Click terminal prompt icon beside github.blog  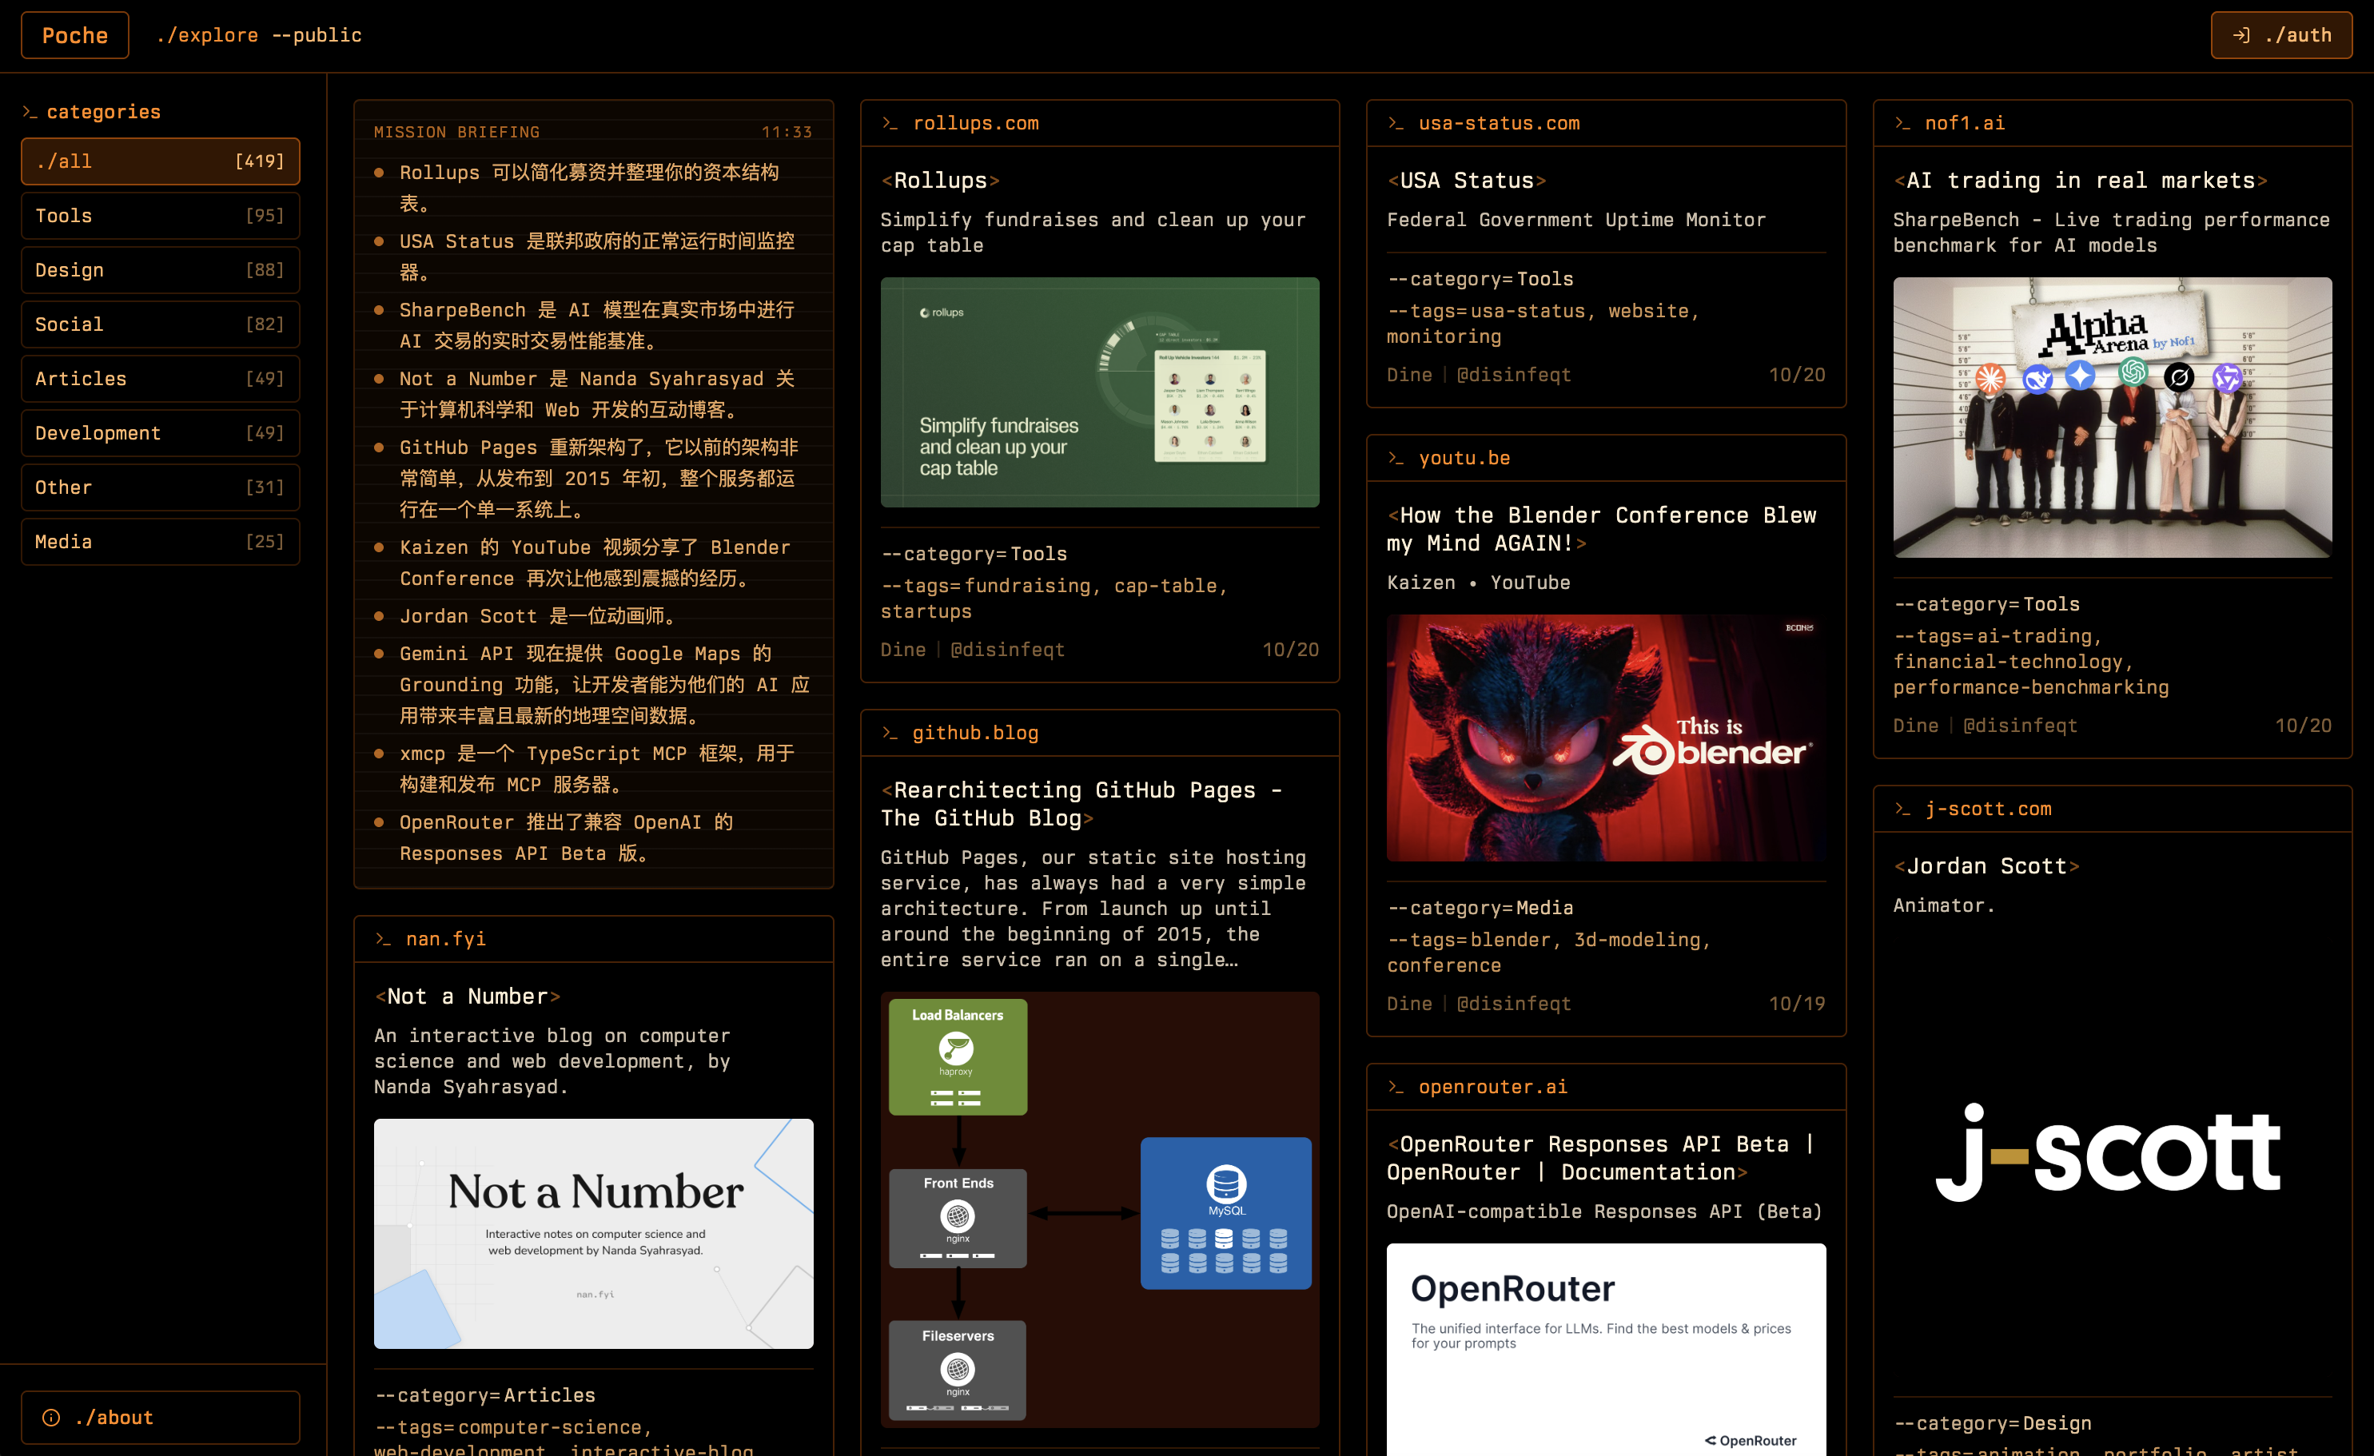click(890, 733)
